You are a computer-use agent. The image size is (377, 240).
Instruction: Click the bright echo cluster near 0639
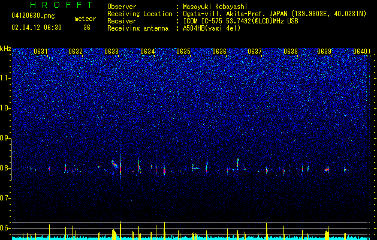pyautogui.click(x=327, y=169)
